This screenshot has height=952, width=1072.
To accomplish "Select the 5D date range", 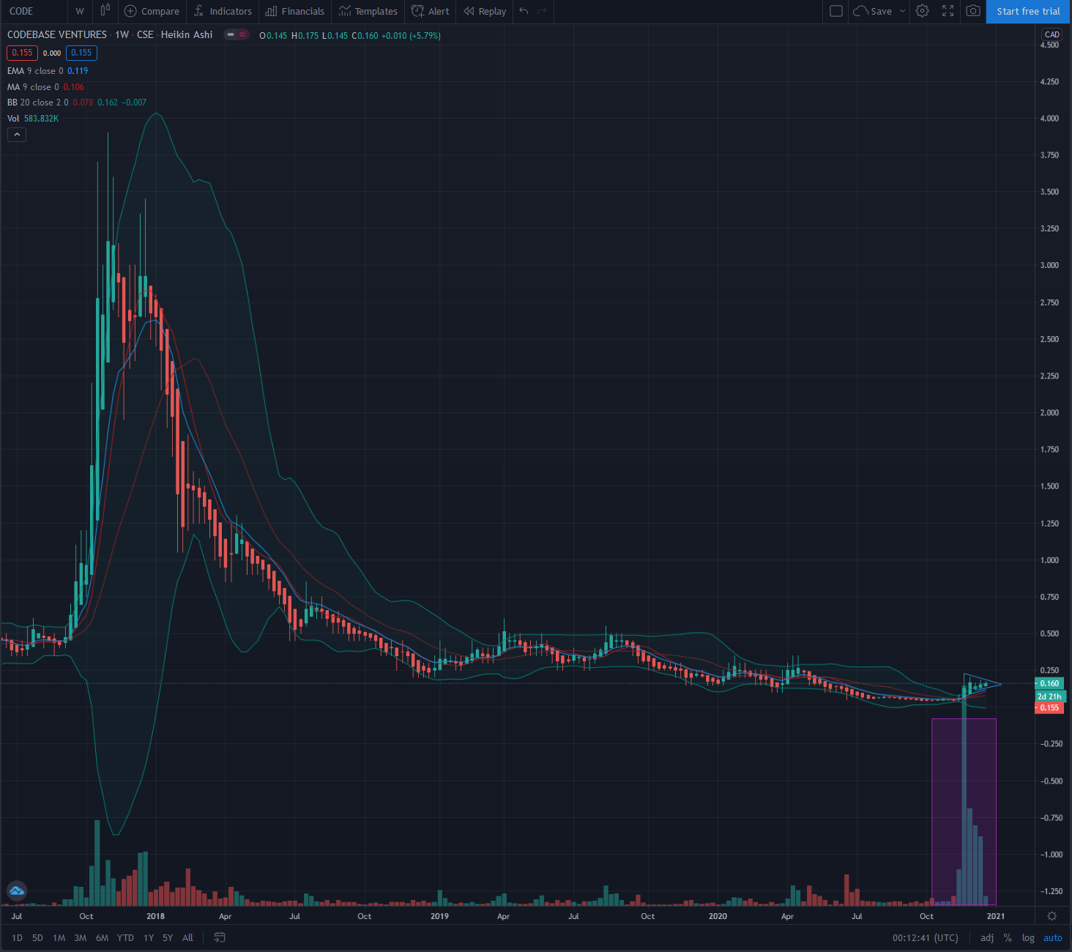I will coord(37,937).
